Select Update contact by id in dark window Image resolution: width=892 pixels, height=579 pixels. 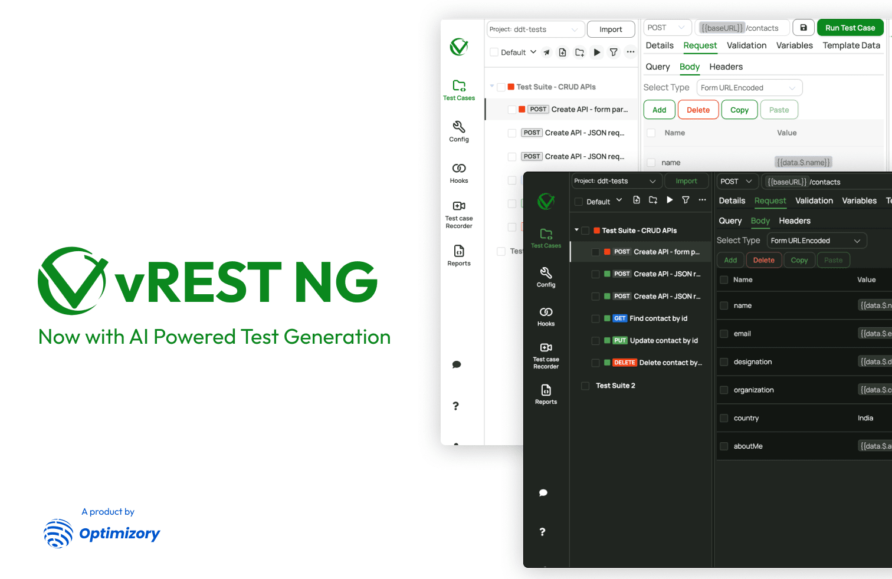coord(664,341)
